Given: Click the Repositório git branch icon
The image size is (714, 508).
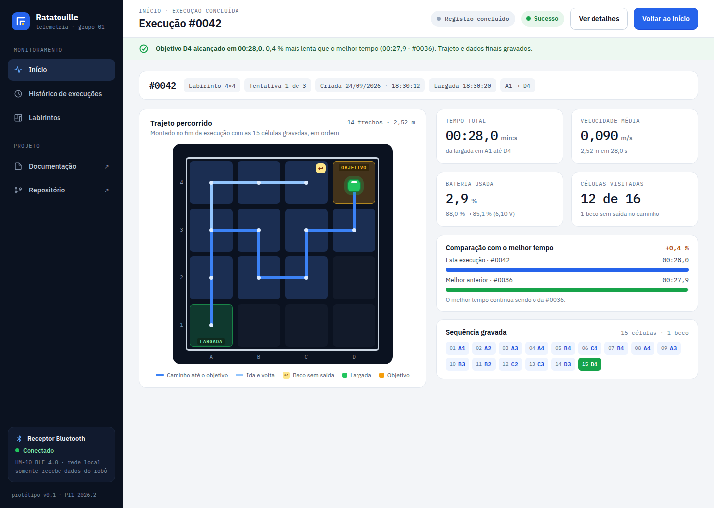Looking at the screenshot, I should pyautogui.click(x=18, y=190).
